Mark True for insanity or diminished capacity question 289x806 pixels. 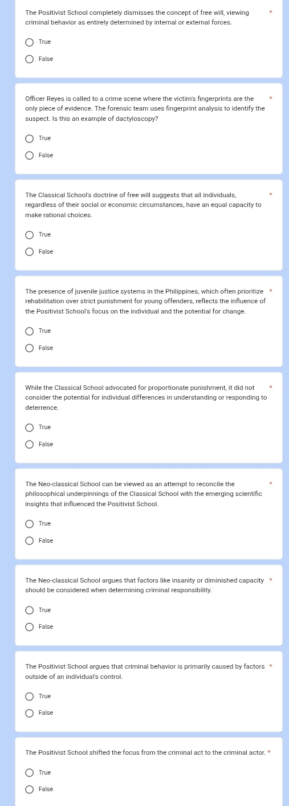(30, 610)
